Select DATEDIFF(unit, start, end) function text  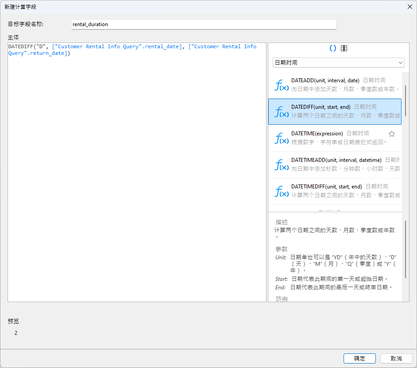pyautogui.click(x=321, y=107)
